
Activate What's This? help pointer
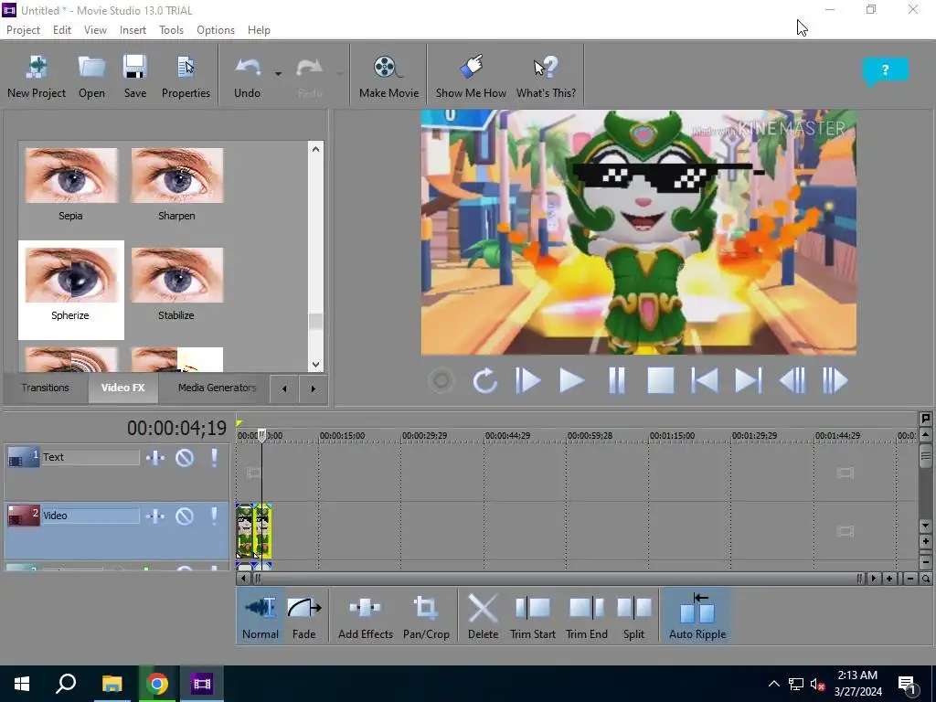[546, 77]
